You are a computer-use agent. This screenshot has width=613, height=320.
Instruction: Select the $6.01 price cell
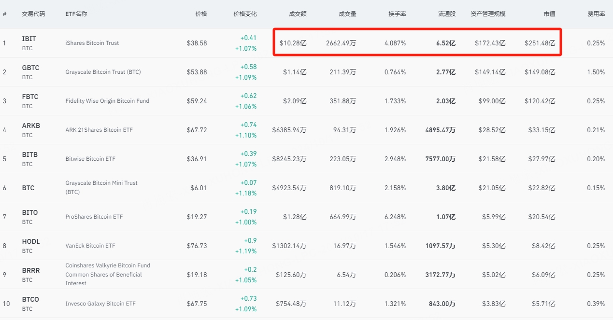click(199, 188)
